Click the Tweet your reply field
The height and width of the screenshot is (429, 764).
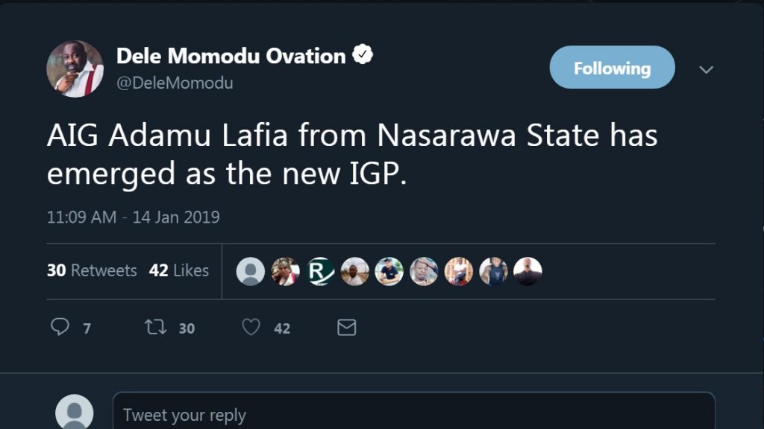click(x=413, y=414)
